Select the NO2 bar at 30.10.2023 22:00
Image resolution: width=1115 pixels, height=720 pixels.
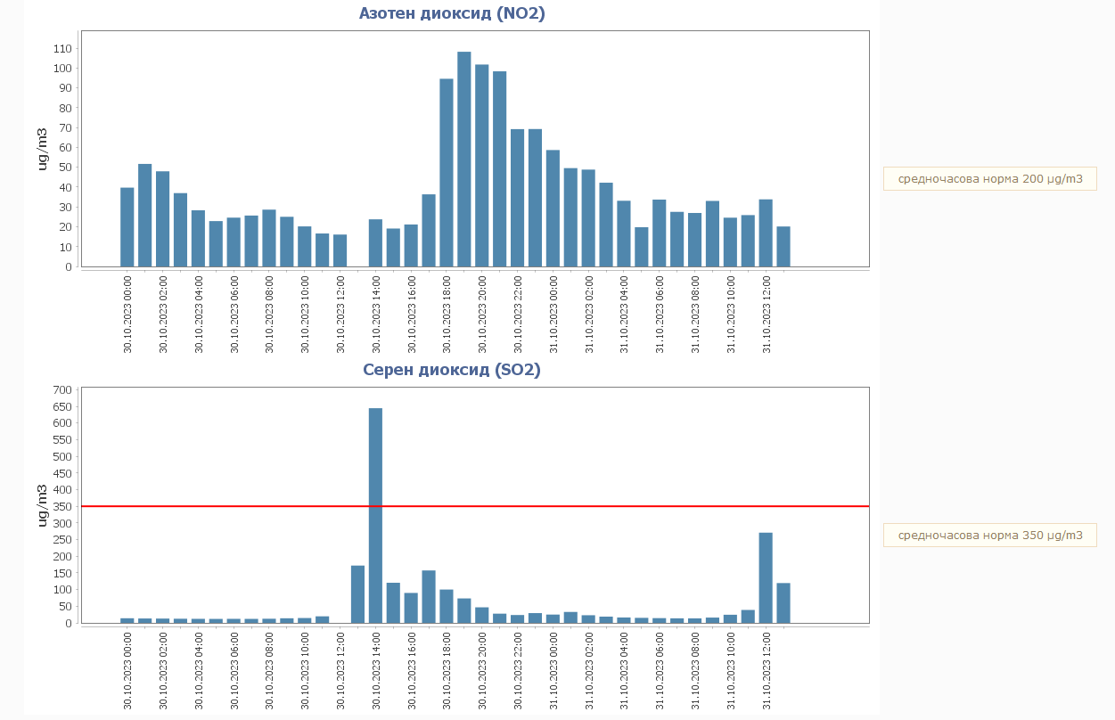click(517, 198)
